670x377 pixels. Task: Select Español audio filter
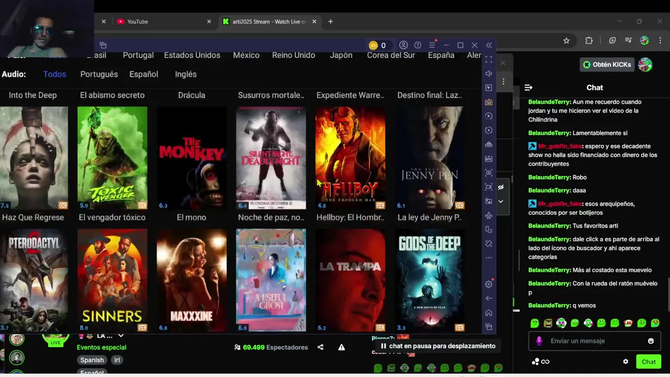point(143,74)
